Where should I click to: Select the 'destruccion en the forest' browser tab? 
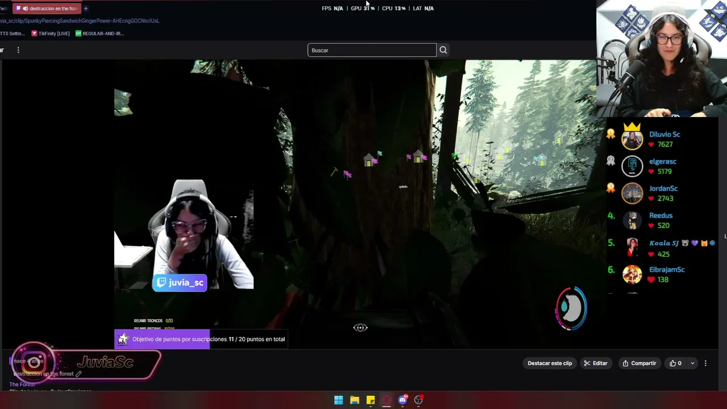[x=47, y=9]
